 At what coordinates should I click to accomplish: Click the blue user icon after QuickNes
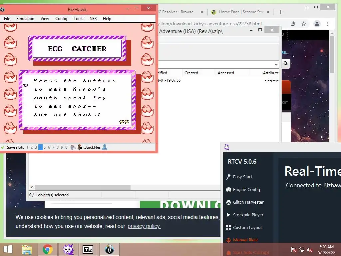click(105, 147)
